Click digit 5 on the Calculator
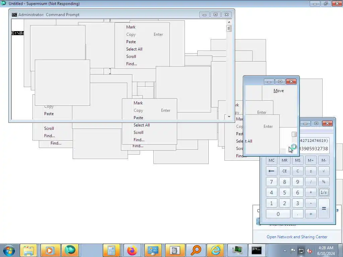 click(285, 192)
